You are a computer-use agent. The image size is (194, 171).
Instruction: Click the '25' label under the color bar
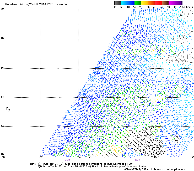[x=148, y=7]
